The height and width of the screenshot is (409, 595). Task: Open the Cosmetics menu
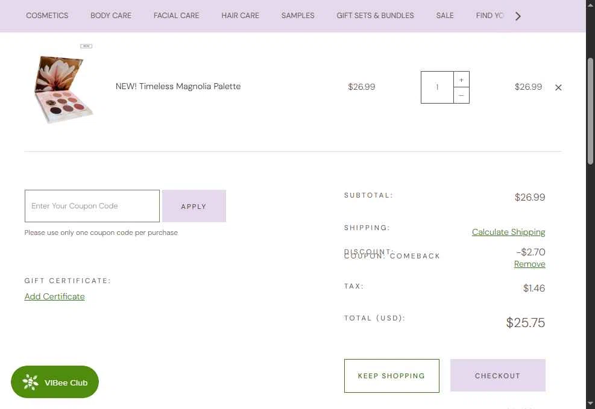pos(47,16)
